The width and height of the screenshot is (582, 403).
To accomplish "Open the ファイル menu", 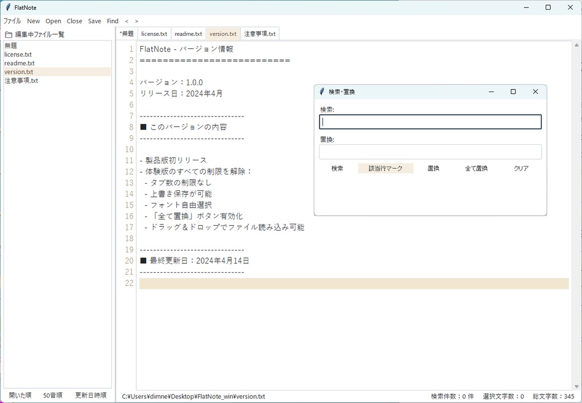I will coord(12,21).
